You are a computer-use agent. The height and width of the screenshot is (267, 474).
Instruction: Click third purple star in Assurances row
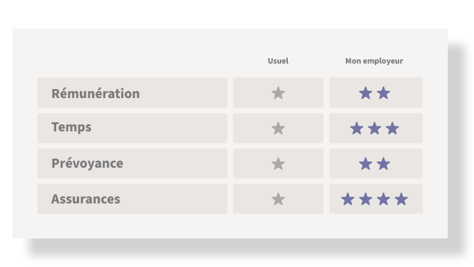tap(383, 199)
